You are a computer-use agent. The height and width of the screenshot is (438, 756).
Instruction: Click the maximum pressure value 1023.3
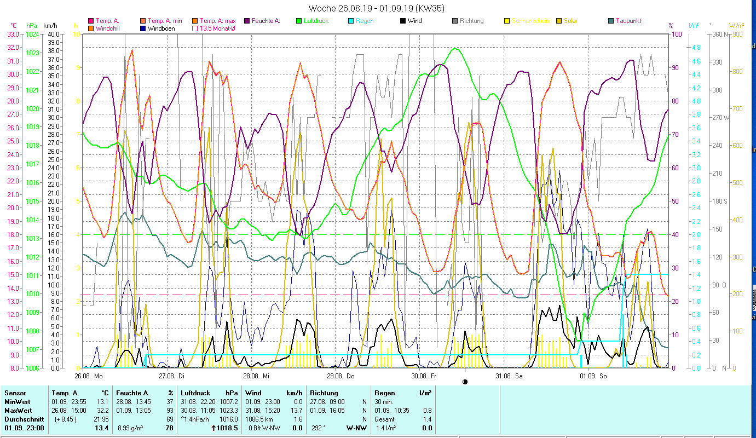228,411
